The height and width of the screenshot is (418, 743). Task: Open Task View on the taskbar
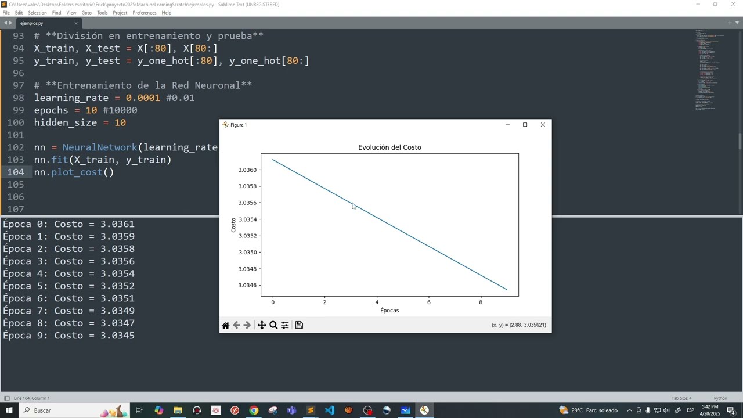click(139, 410)
